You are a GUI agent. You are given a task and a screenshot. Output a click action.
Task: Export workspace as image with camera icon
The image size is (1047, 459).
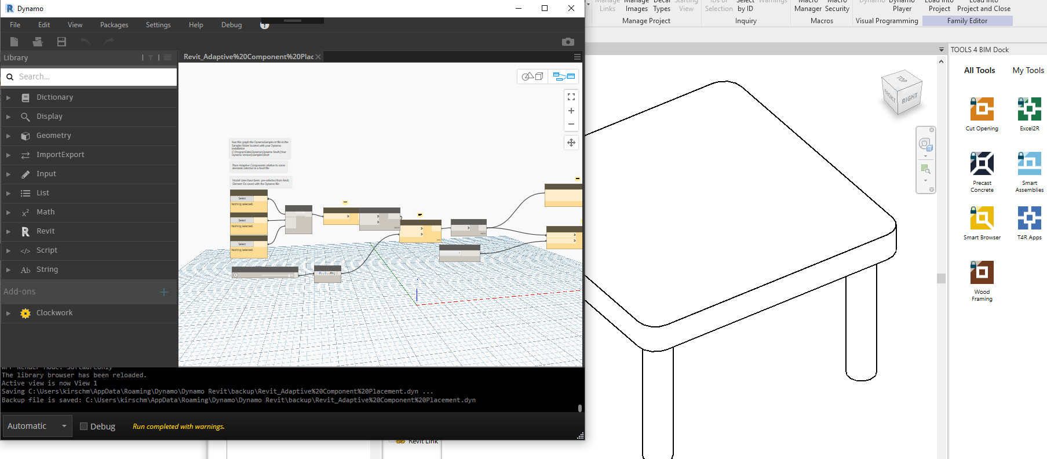pos(568,42)
